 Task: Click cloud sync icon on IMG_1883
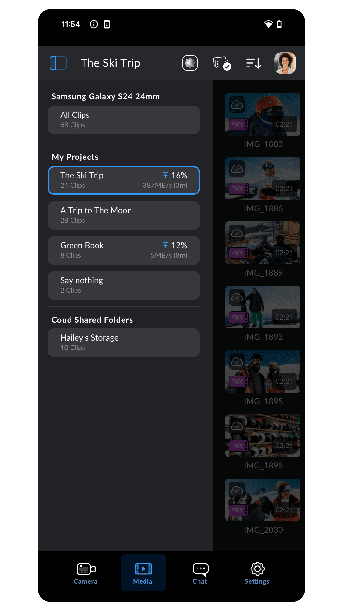237,104
